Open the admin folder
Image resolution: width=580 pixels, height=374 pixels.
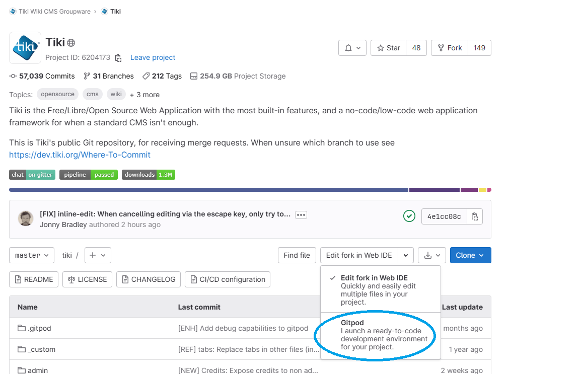click(x=38, y=370)
